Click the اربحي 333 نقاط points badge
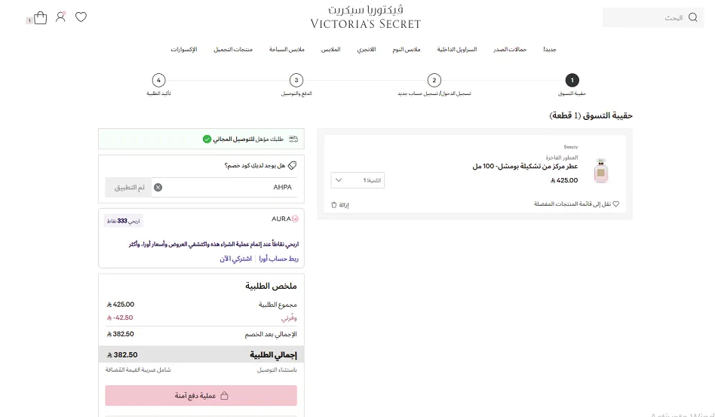The height and width of the screenshot is (417, 715). pos(124,221)
